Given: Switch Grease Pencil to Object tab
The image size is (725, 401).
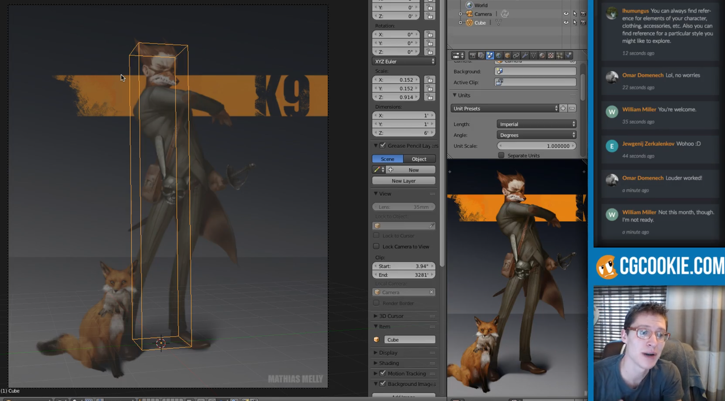Looking at the screenshot, I should pos(419,159).
